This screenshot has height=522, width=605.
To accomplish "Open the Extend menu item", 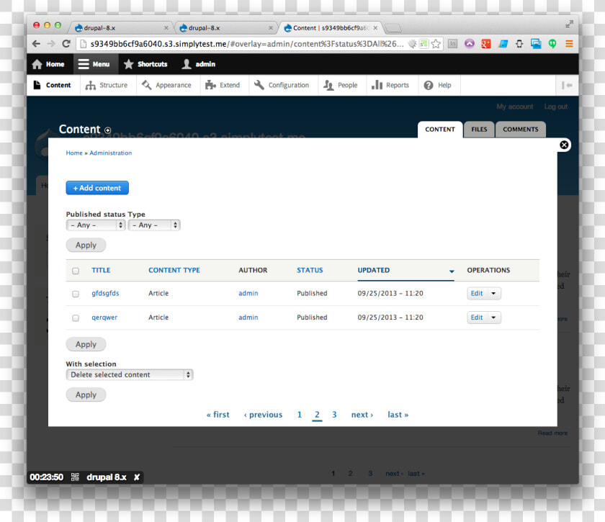I will click(223, 85).
